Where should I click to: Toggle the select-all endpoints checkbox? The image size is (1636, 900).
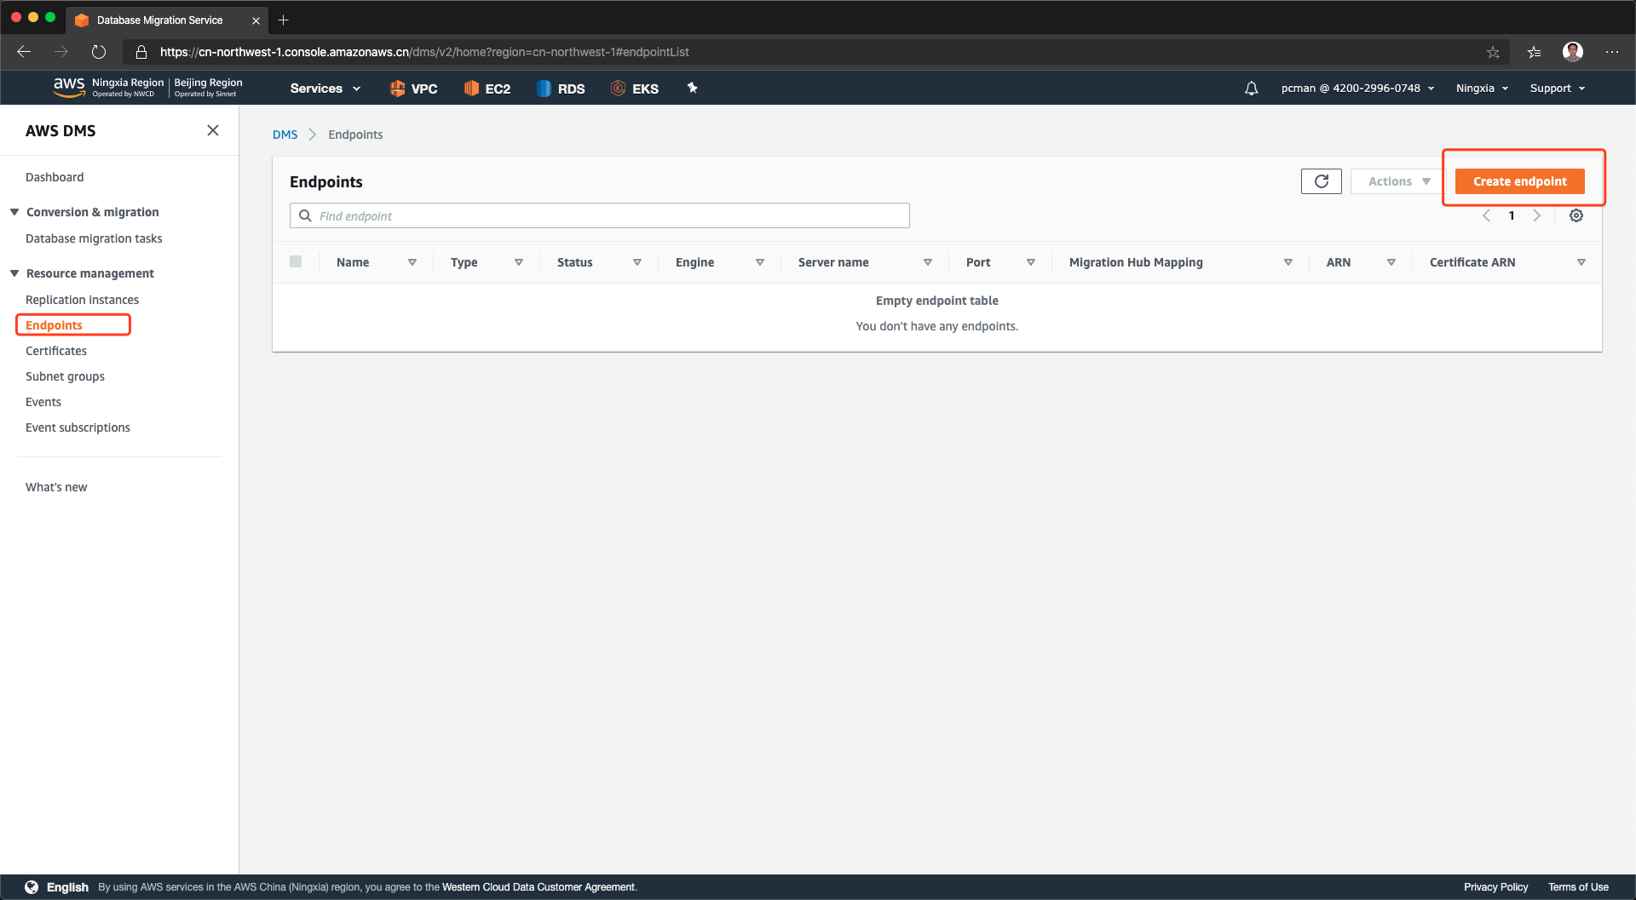(296, 261)
